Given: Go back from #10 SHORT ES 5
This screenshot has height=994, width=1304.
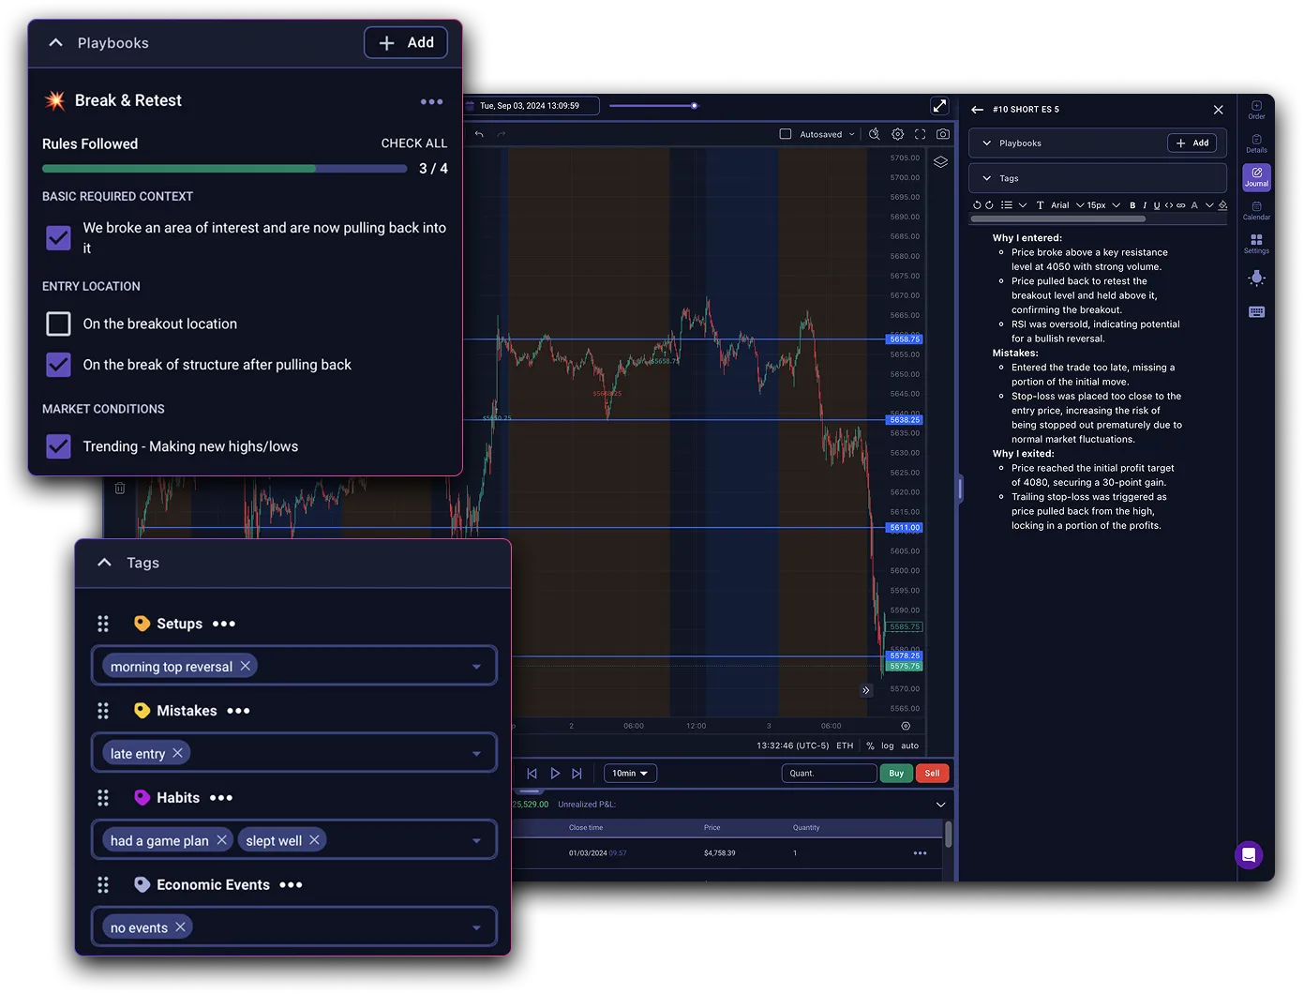Looking at the screenshot, I should (x=977, y=110).
